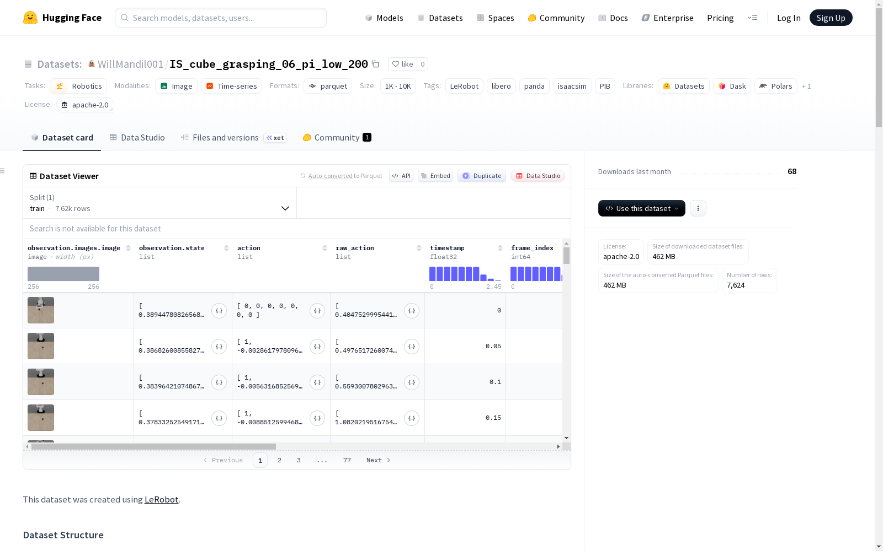Copy dataset name with the copy icon

(375, 64)
